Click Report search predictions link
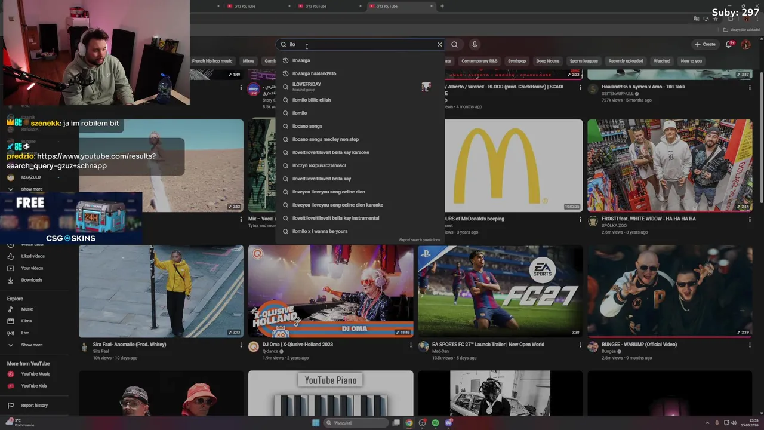Image resolution: width=764 pixels, height=430 pixels. click(420, 240)
